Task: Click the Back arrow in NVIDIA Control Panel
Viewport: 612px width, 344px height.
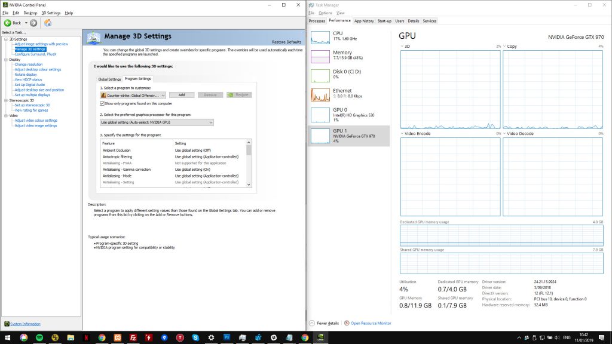Action: coord(7,23)
